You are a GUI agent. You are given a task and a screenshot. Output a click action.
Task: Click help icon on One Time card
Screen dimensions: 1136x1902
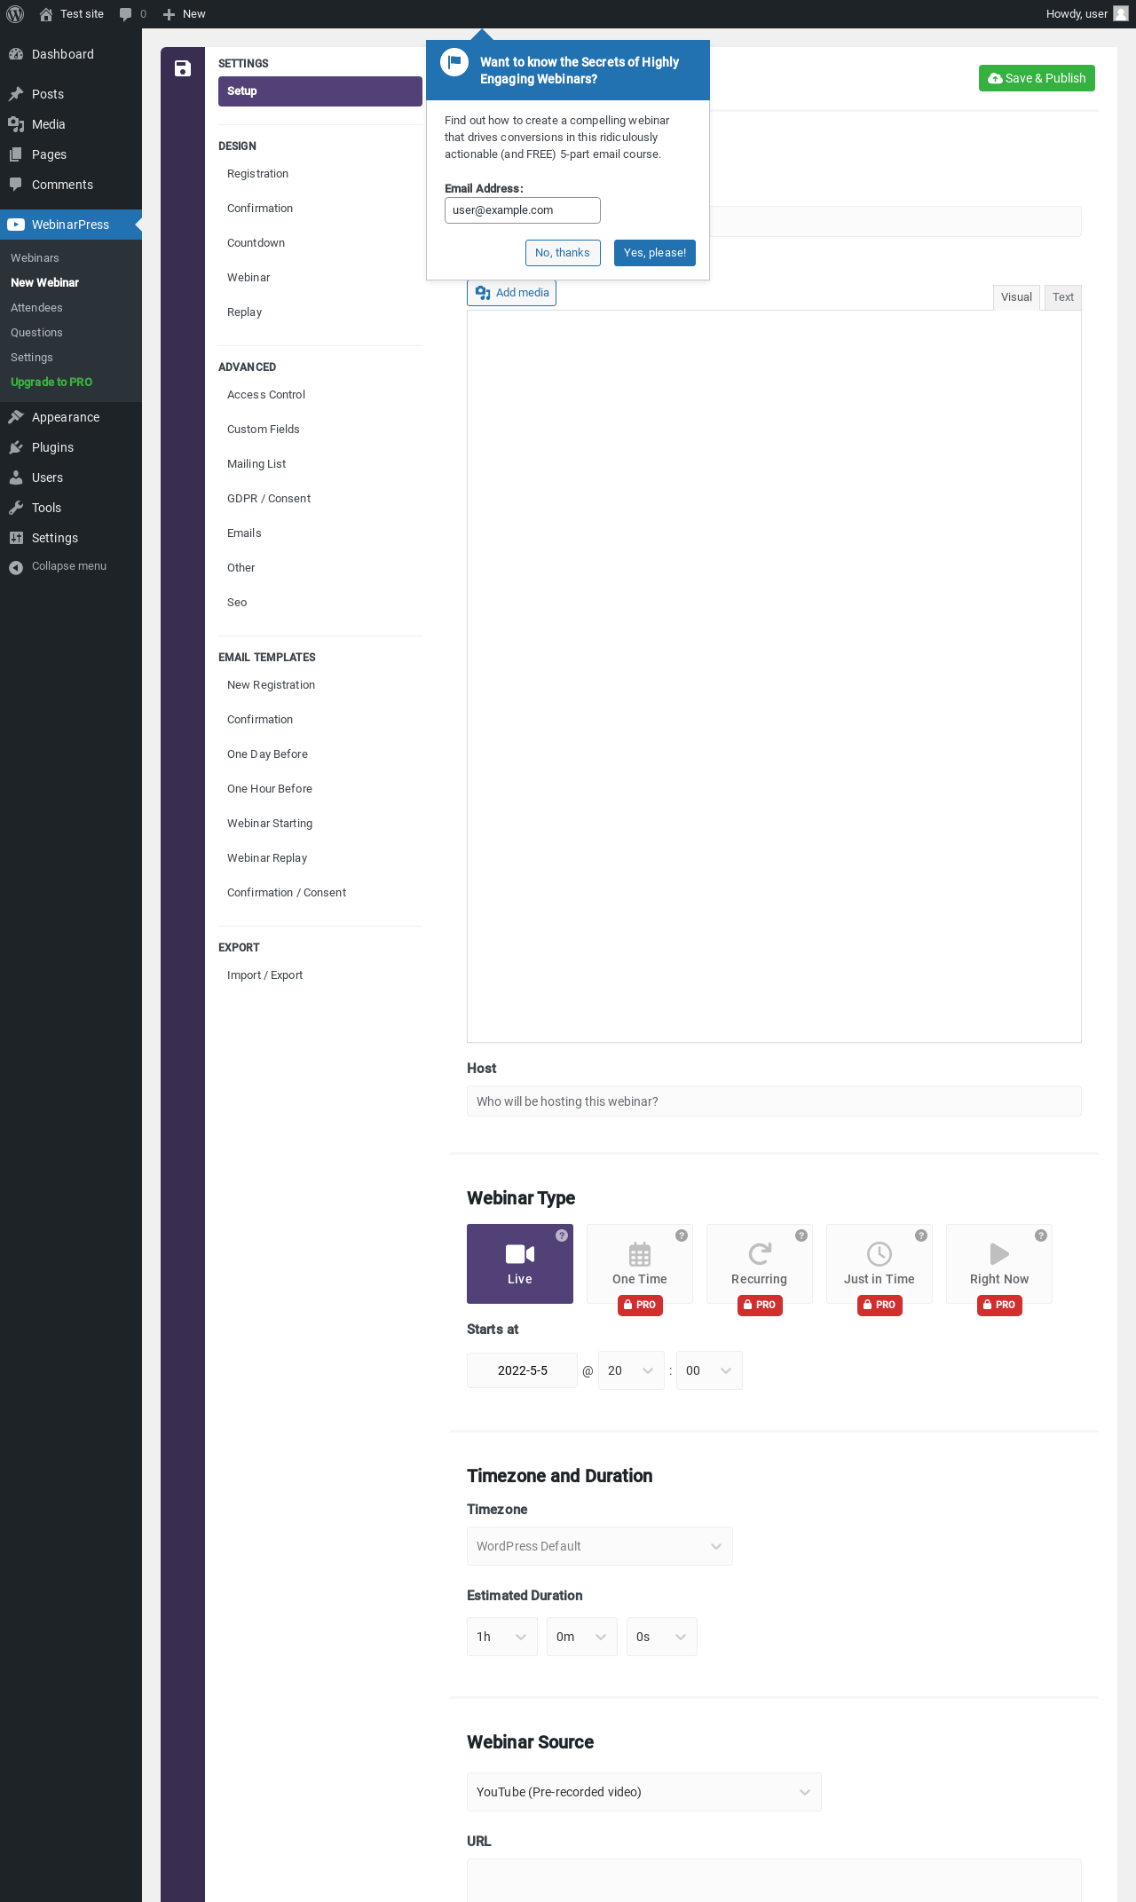pos(682,1235)
